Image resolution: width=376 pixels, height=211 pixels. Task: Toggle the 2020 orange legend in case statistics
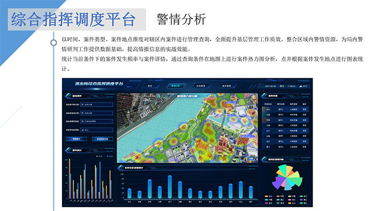97,156
